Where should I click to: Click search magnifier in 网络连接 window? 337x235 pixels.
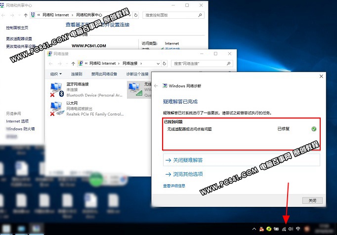coord(228,64)
